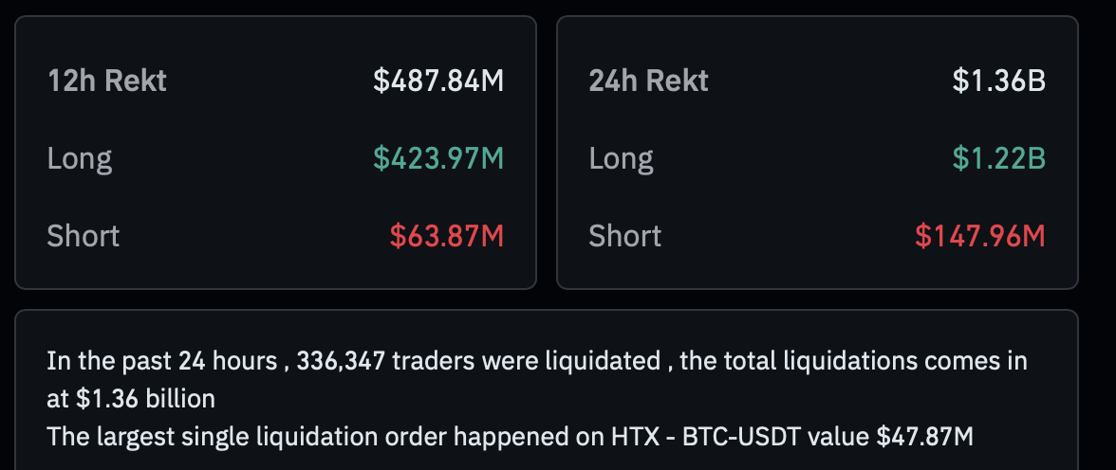The width and height of the screenshot is (1116, 470).
Task: Click the $1.36 billion total text
Action: pyautogui.click(x=145, y=399)
